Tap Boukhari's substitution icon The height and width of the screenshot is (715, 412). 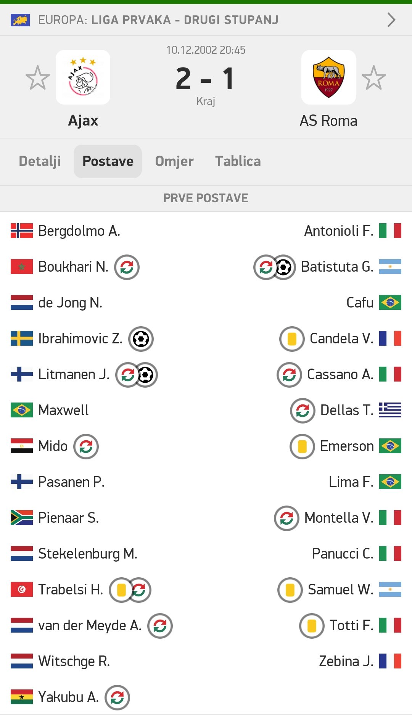tap(127, 267)
